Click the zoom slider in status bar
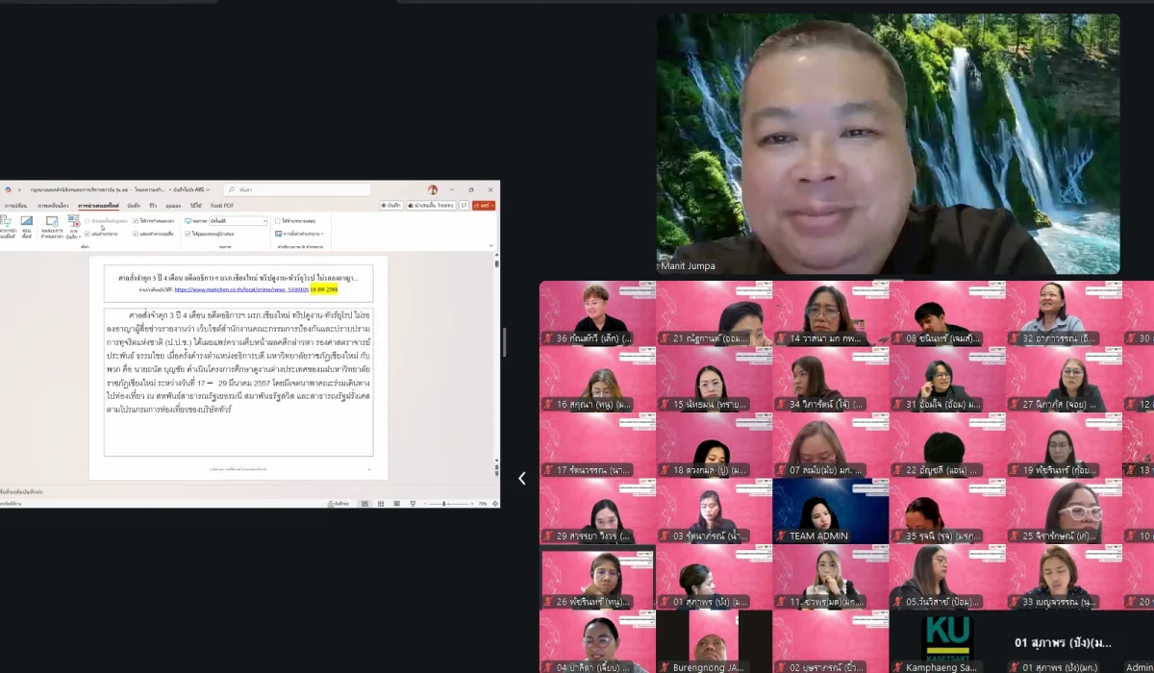 click(x=444, y=503)
